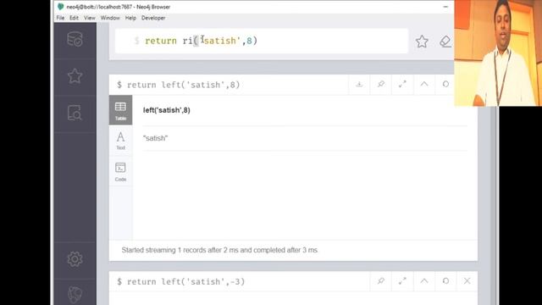Click the left('satish',8) column header
The width and height of the screenshot is (542, 305).
click(x=167, y=110)
